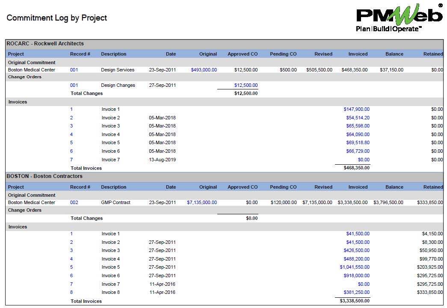Open the $147,900.00 invoiced amount
This screenshot has width=447, height=308.
pyautogui.click(x=356, y=109)
